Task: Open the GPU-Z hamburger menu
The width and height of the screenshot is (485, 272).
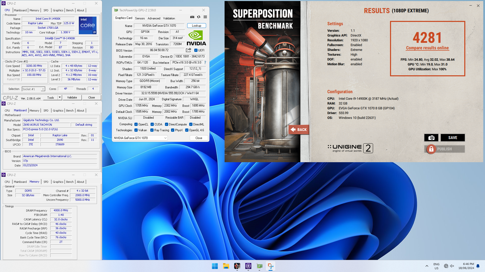Action: 205,17
